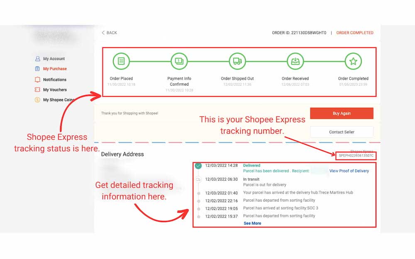Open My Vouchers section
The width and height of the screenshot is (415, 259).
coord(55,90)
